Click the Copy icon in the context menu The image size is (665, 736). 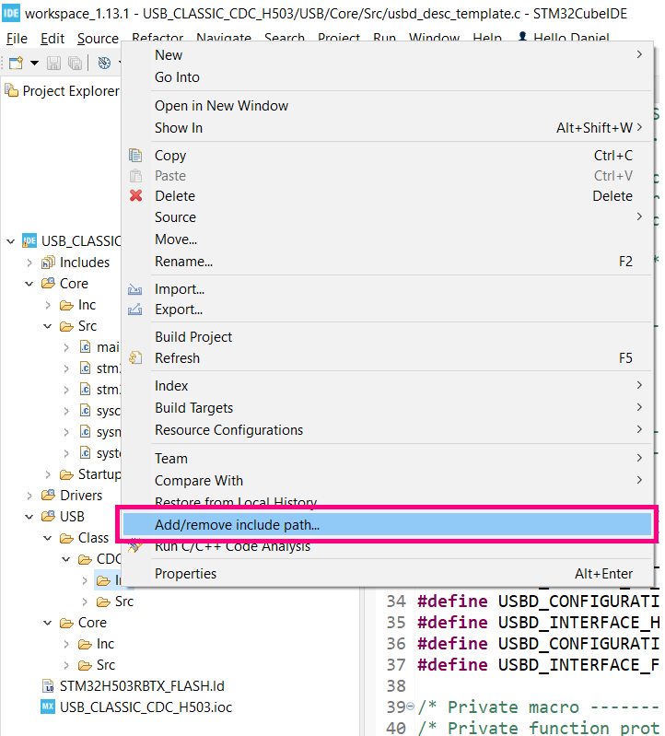[x=136, y=156]
